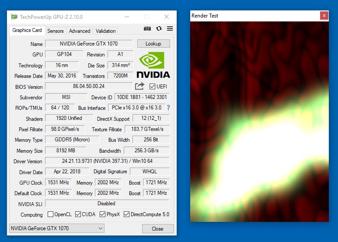Image resolution: width=338 pixels, height=242 pixels.
Task: Click the Default Clock value 1531 MHz
Action: [59, 193]
